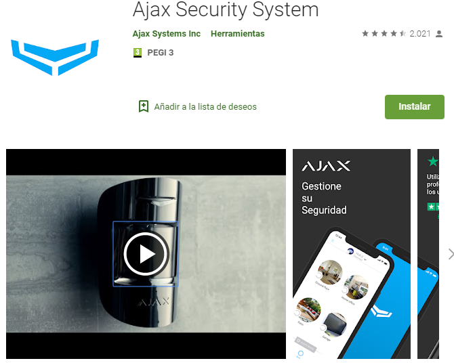The image size is (454, 363).
Task: Play the Ajax promo video
Action: (x=146, y=254)
